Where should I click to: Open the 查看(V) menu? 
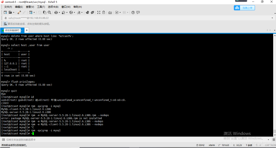[30, 7]
